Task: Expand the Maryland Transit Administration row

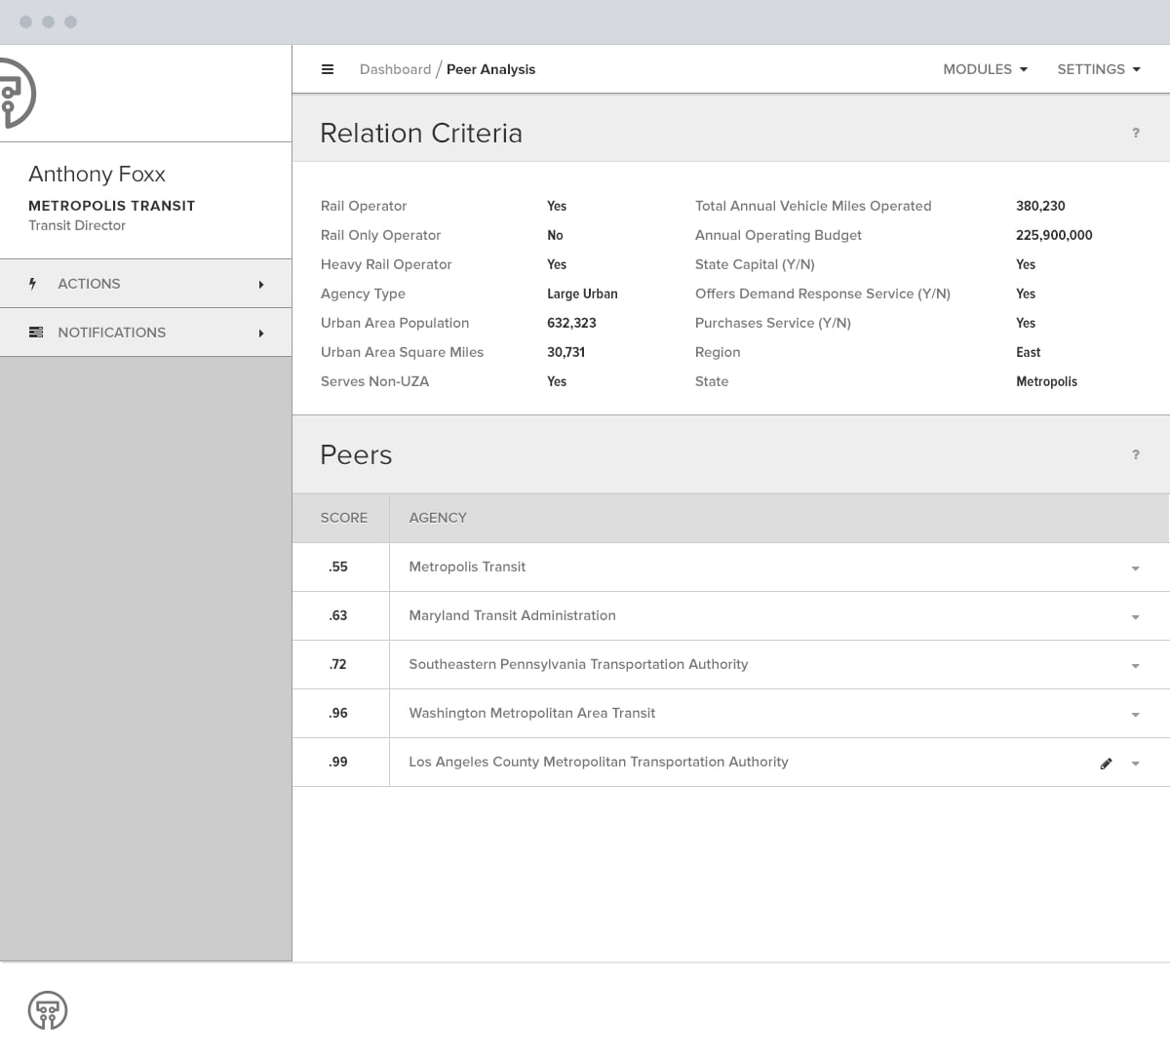Action: pos(1135,617)
